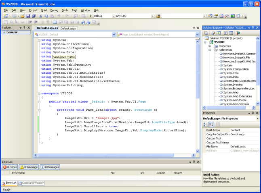Open the Project menu
Viewport: 261px width, 193px height.
(33, 10)
